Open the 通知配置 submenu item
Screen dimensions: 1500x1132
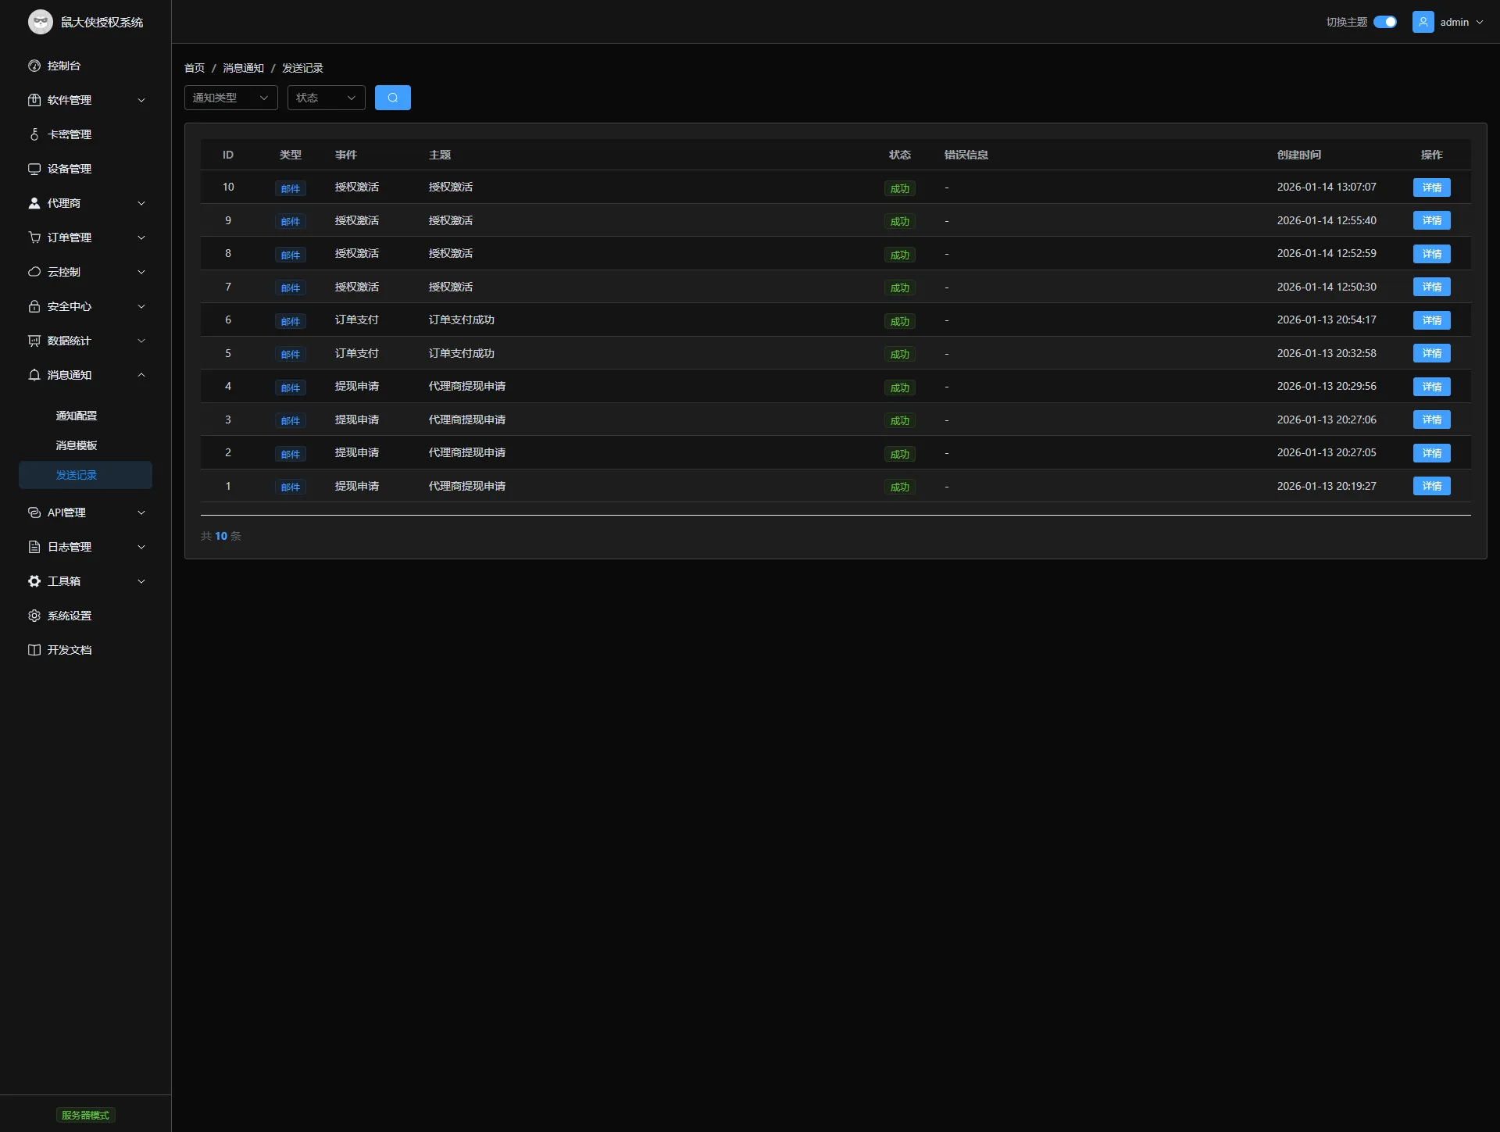pos(77,416)
